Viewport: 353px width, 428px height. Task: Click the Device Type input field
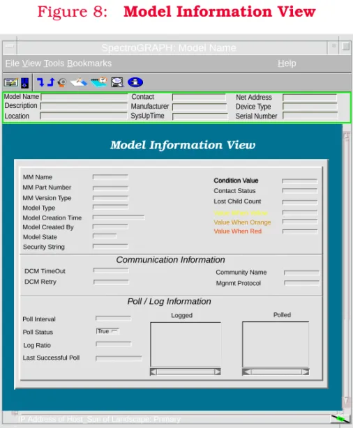(310, 107)
